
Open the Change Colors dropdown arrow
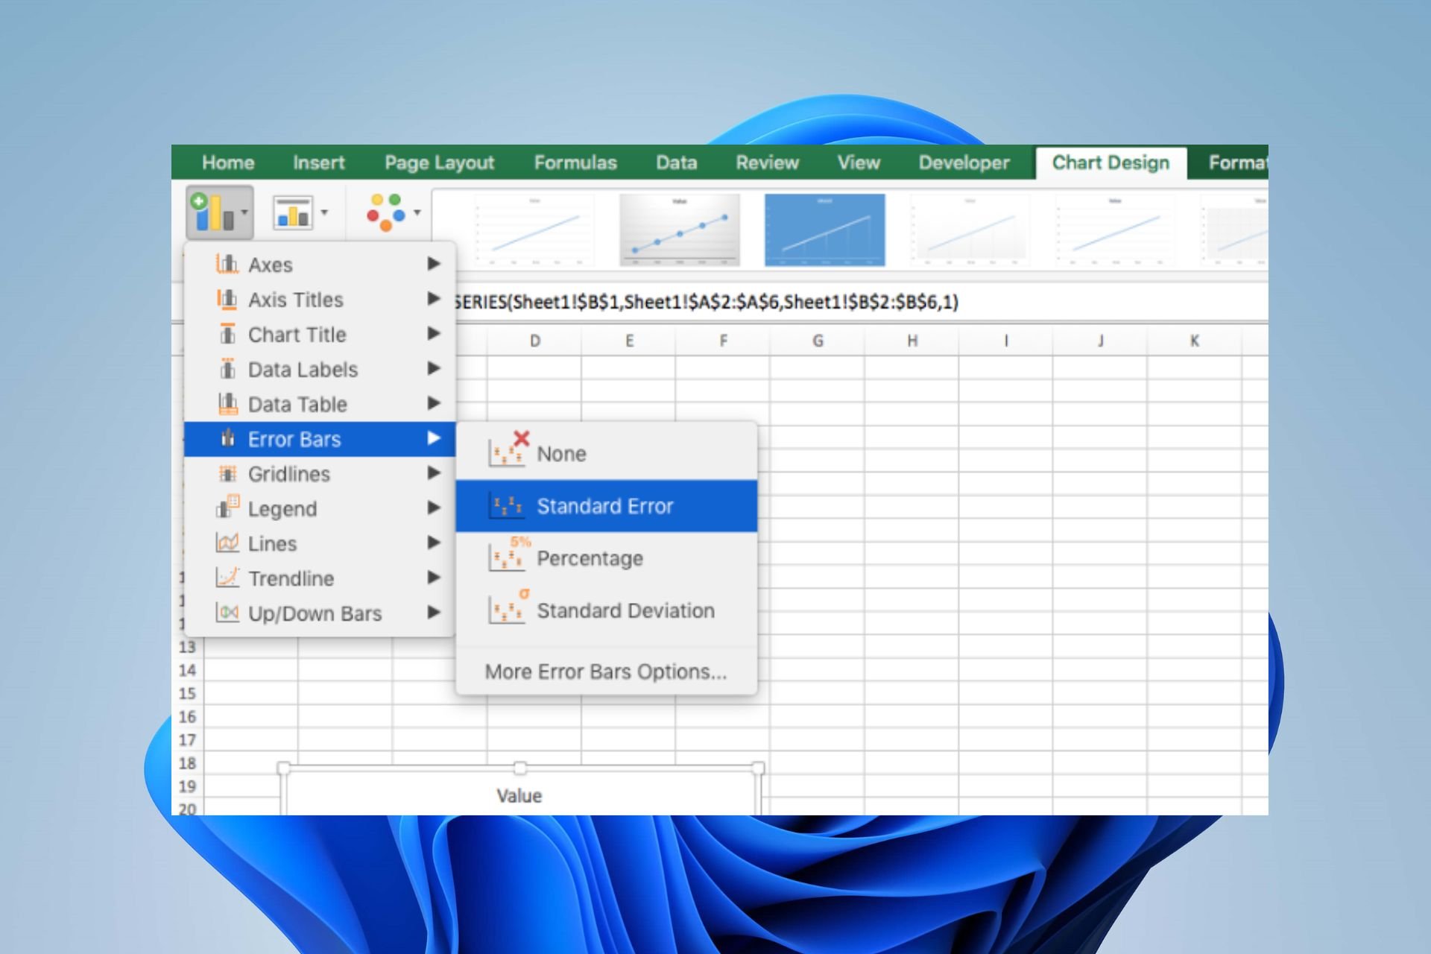click(x=417, y=213)
